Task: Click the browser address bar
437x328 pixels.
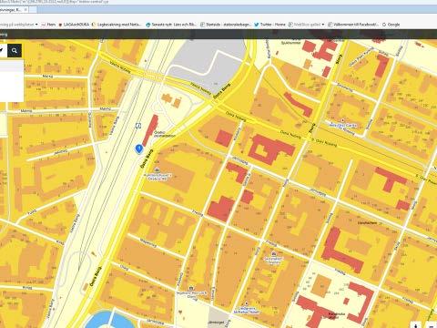Action: tap(218, 2)
